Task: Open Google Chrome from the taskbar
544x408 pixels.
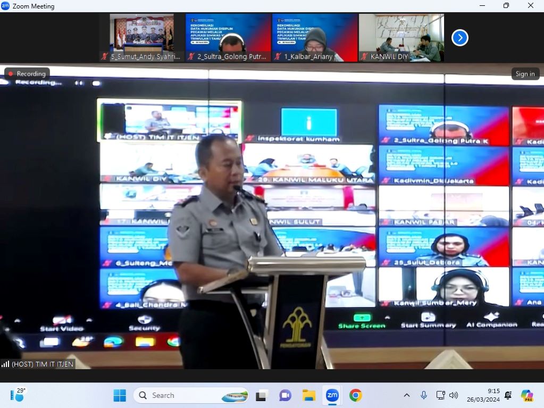Action: [356, 395]
